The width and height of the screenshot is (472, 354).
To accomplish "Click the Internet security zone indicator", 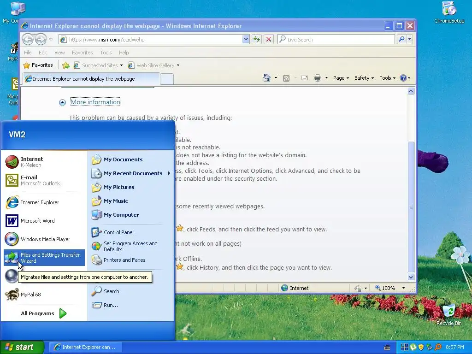I will click(295, 288).
